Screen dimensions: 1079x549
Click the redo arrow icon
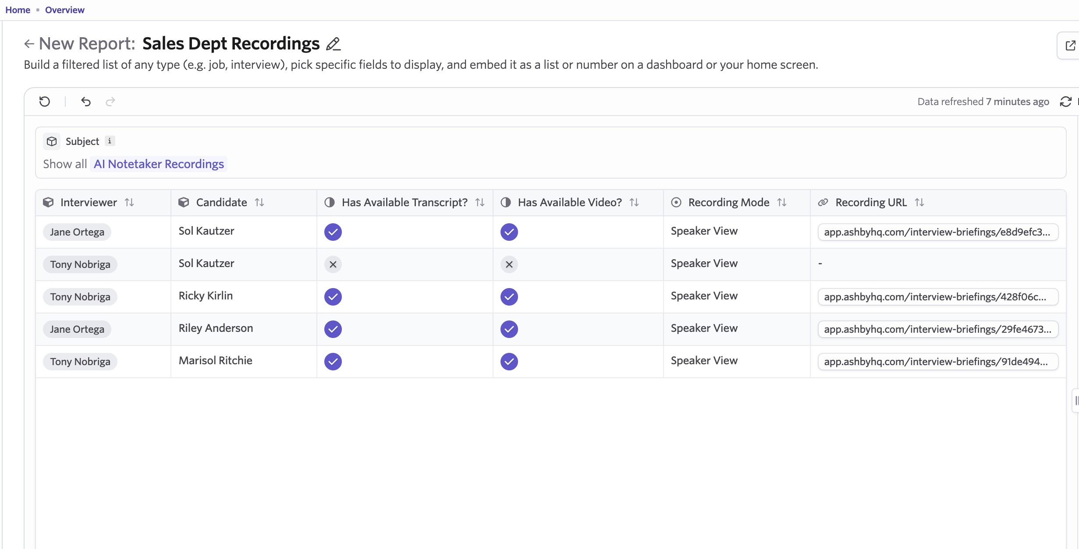pyautogui.click(x=110, y=102)
